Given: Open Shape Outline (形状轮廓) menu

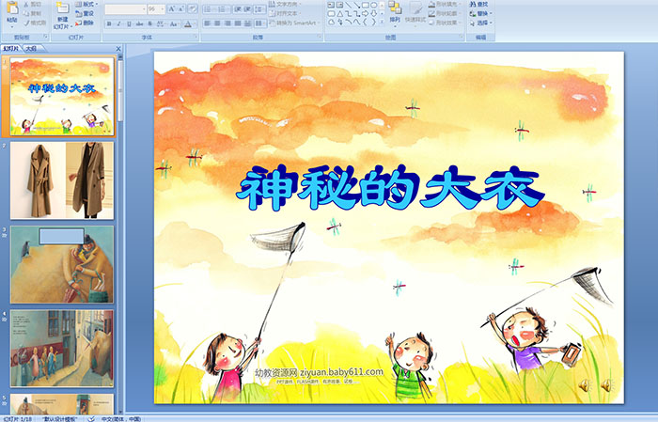Looking at the screenshot, I should coord(444,13).
